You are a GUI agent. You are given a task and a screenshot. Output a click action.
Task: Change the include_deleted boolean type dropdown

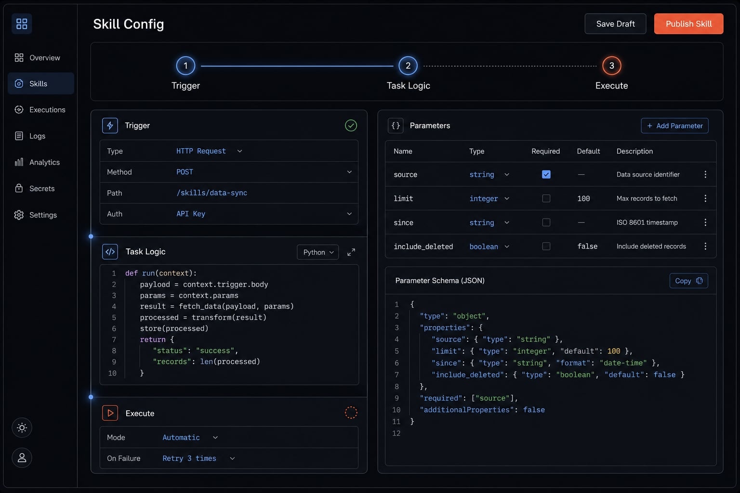(489, 246)
